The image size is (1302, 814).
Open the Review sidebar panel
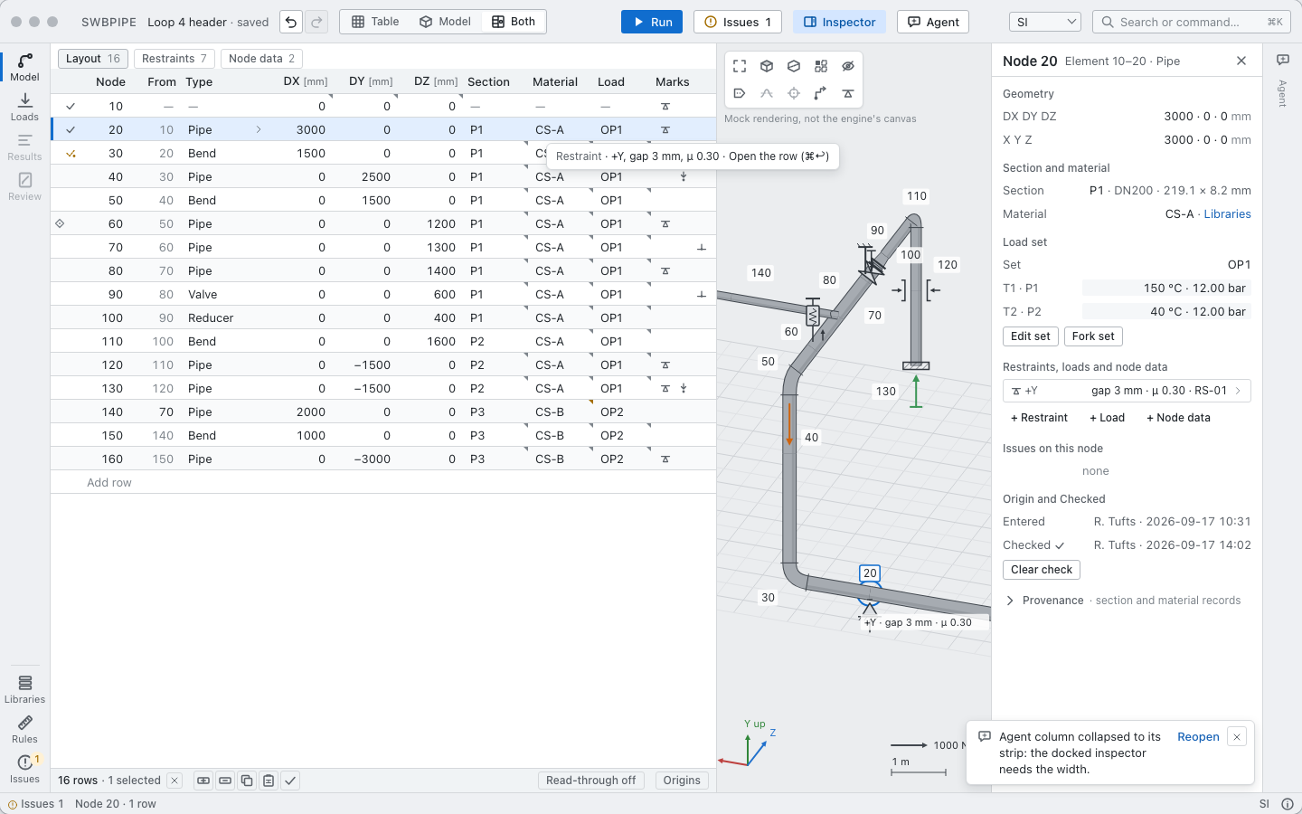coord(24,186)
